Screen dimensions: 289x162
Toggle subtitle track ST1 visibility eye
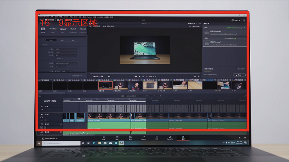pyautogui.click(x=42, y=110)
